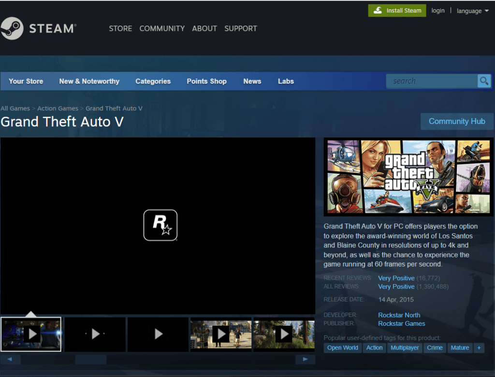Click the search magnifying glass icon
This screenshot has height=377, width=495.
point(484,81)
